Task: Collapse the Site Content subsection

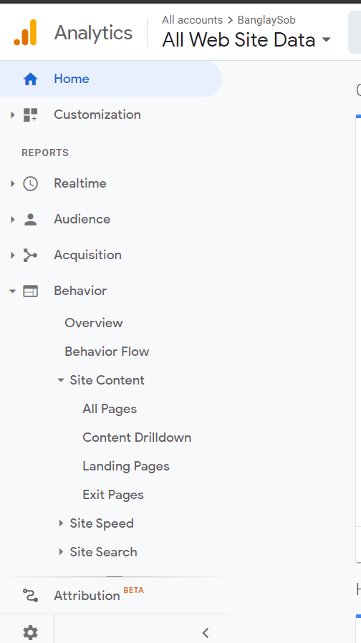Action: (61, 380)
